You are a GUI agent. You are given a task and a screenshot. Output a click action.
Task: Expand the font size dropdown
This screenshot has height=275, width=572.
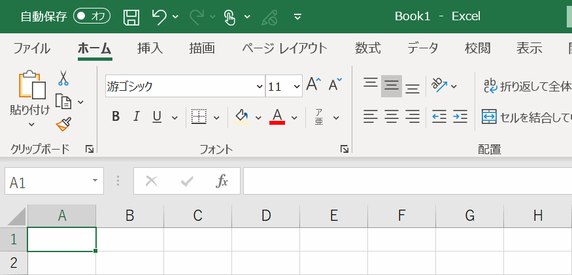coord(297,86)
